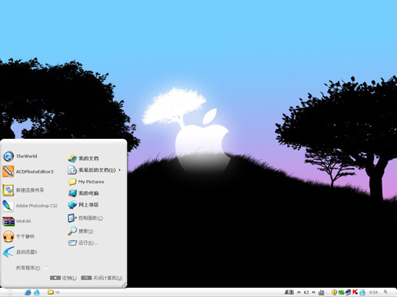Open Internet Explorer quick launch icon
Screen dimensions: 397x297
(x=28, y=292)
